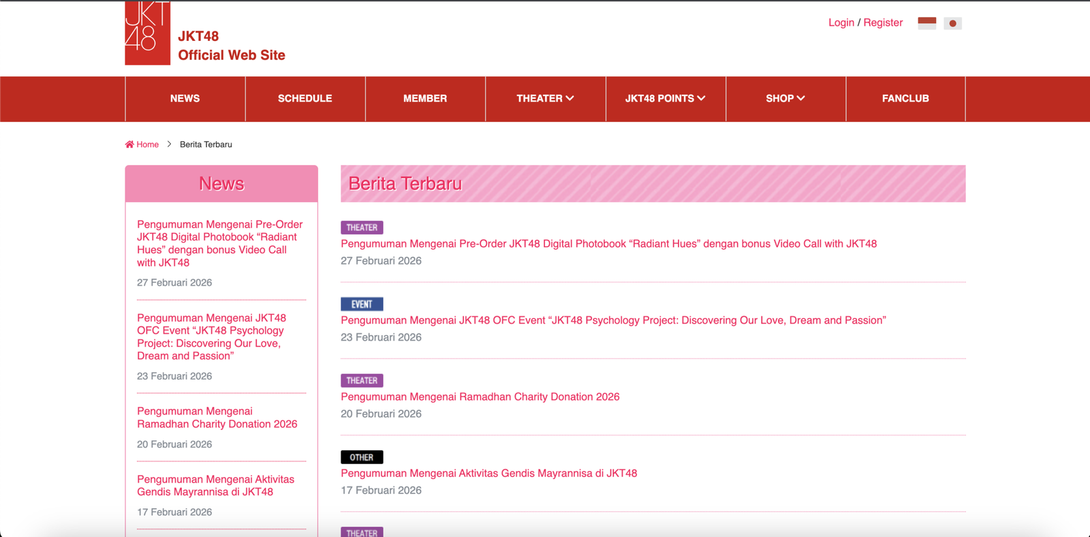Open the MEMBER menu item
Image resolution: width=1090 pixels, height=537 pixels.
click(x=425, y=99)
